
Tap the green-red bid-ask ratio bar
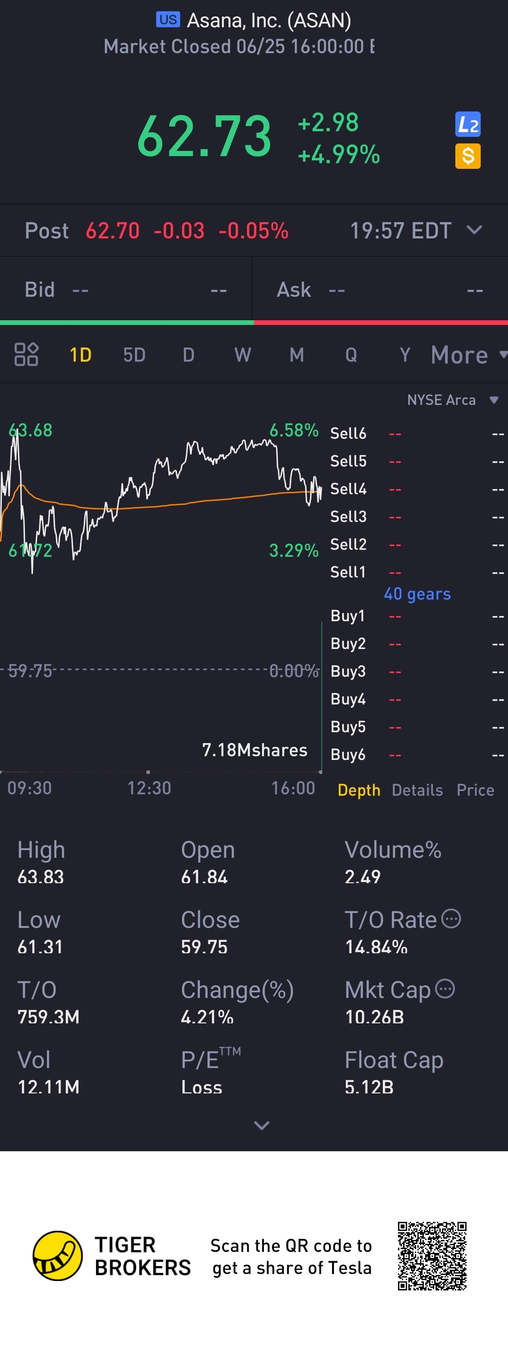tap(254, 322)
